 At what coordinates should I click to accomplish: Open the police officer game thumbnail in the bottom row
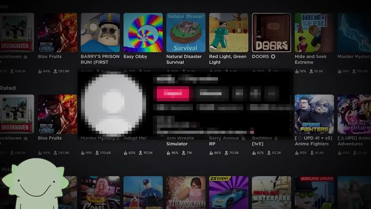[143, 192]
